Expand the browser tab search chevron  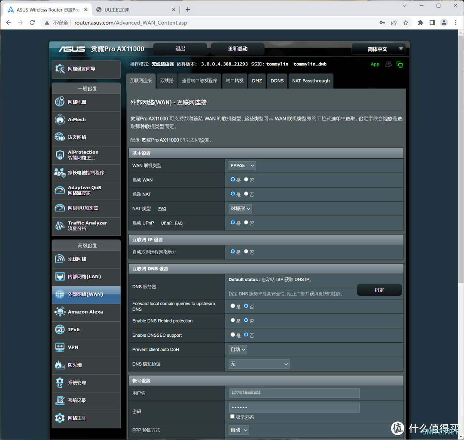[405, 6]
